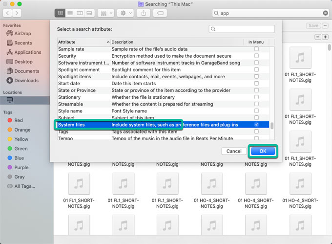Click the Share toolbar icon
Image resolution: width=332 pixels, height=244 pixels.
(x=144, y=13)
